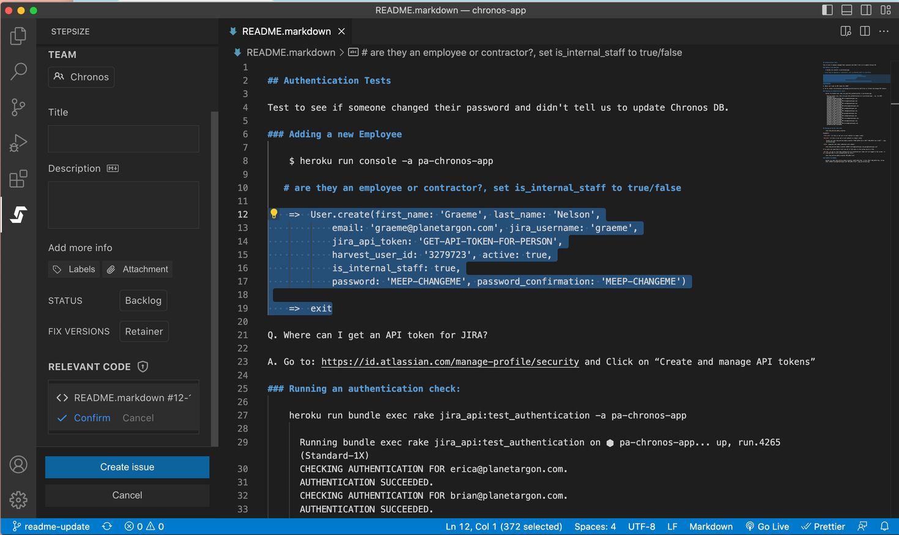Viewport: 899px width, 535px height.
Task: Click the feedback icon in status bar
Action: tap(862, 526)
